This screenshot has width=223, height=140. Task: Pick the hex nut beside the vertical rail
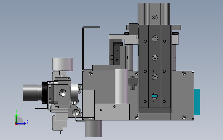tap(132, 85)
